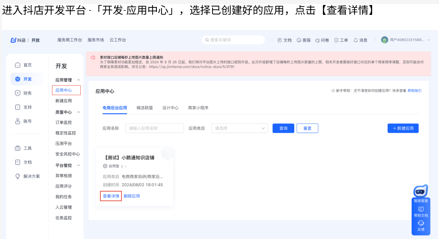This screenshot has height=239, width=439.
Task: Open 异常检测 in the submenu
Action: point(64,175)
